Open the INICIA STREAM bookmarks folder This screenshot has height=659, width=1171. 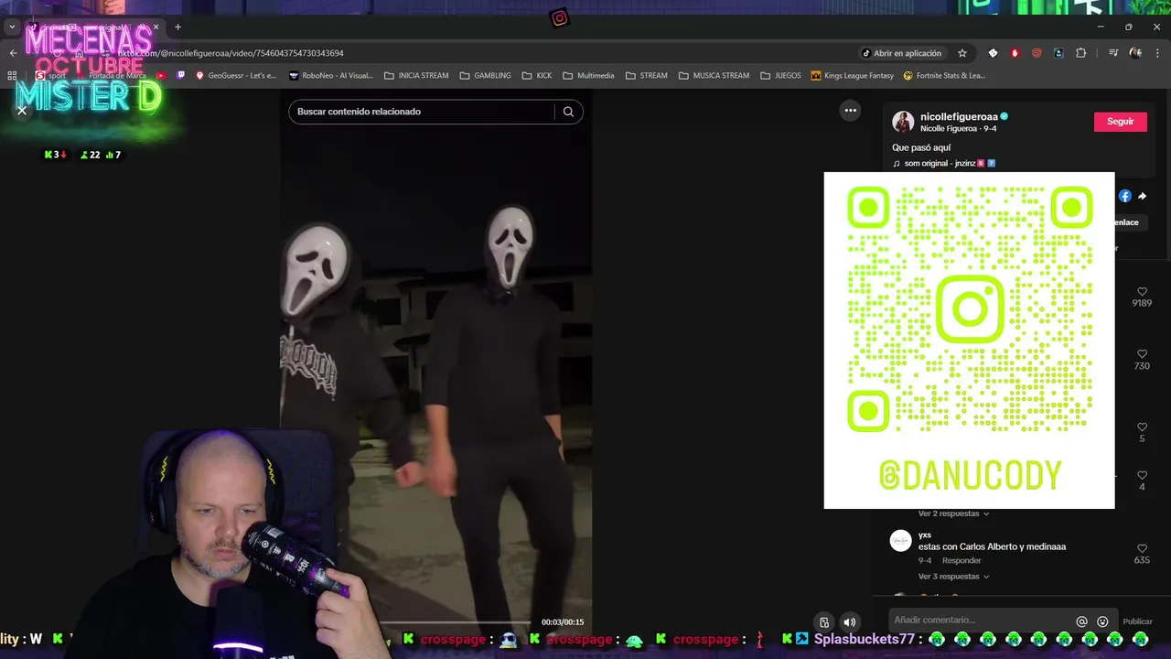click(416, 76)
